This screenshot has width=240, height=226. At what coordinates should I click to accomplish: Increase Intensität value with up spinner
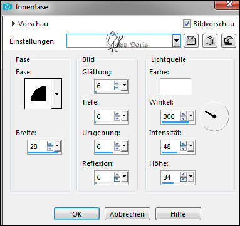[184, 144]
